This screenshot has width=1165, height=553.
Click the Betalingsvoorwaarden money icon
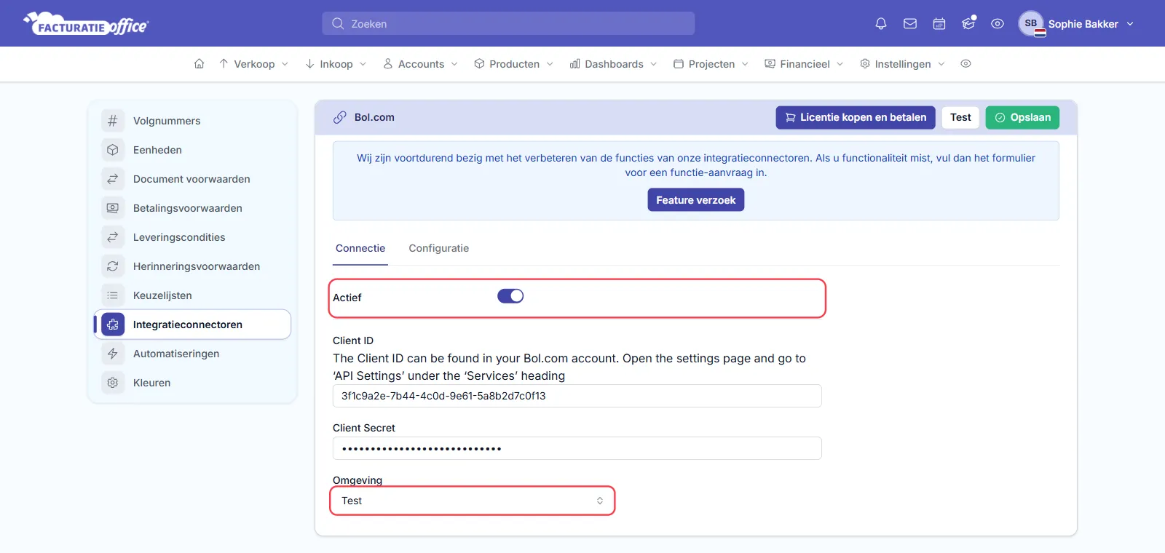click(x=113, y=208)
